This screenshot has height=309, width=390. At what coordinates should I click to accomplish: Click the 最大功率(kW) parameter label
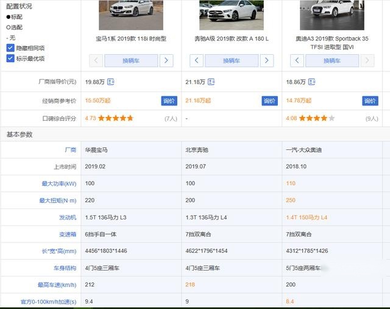tap(59, 183)
